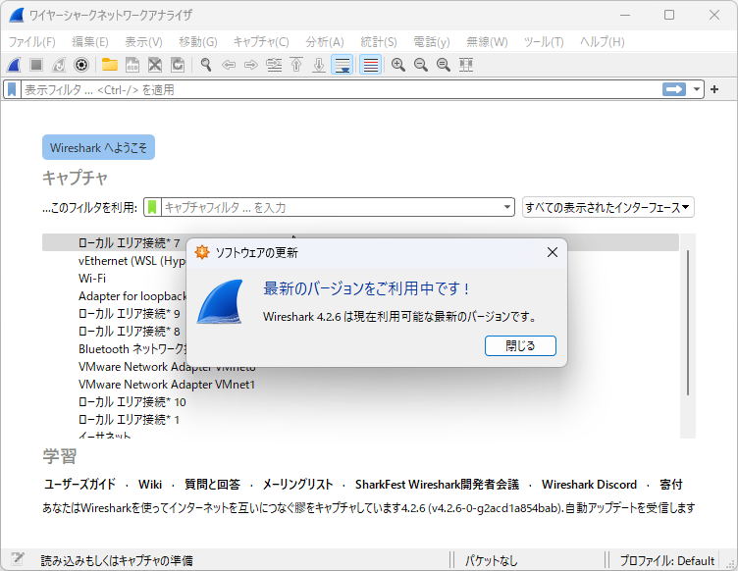The height and width of the screenshot is (571, 738).
Task: Select the Wi-Fi interface
Action: coord(92,278)
